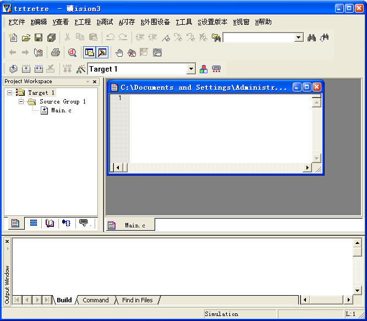Select Main.c in the project tree
Viewport: 367px width, 321px height.
61,110
